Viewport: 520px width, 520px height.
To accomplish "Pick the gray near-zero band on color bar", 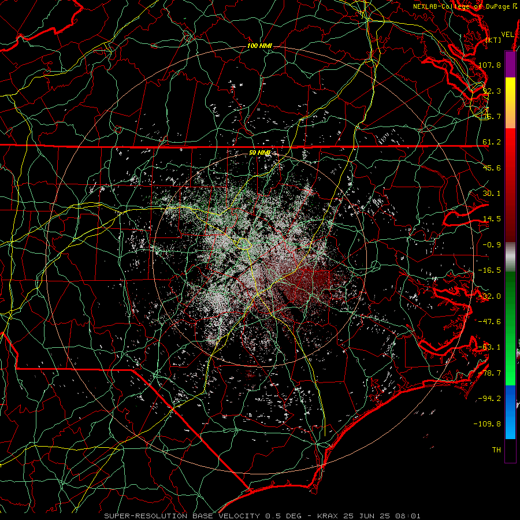I will [x=510, y=257].
